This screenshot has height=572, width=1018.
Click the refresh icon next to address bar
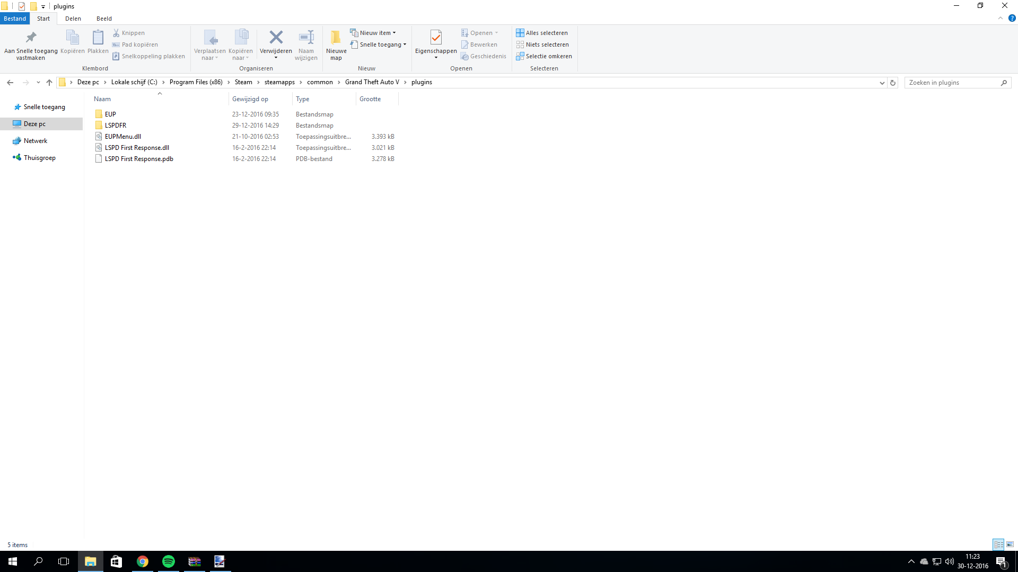[893, 83]
